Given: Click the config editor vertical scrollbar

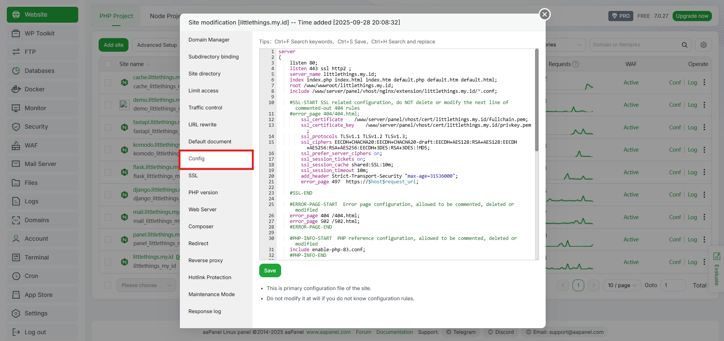Looking at the screenshot, I should coord(537,100).
